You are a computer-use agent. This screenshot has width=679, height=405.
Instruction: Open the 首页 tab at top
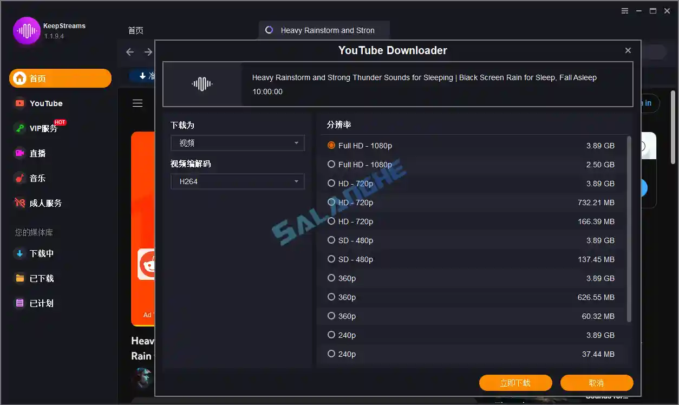136,30
